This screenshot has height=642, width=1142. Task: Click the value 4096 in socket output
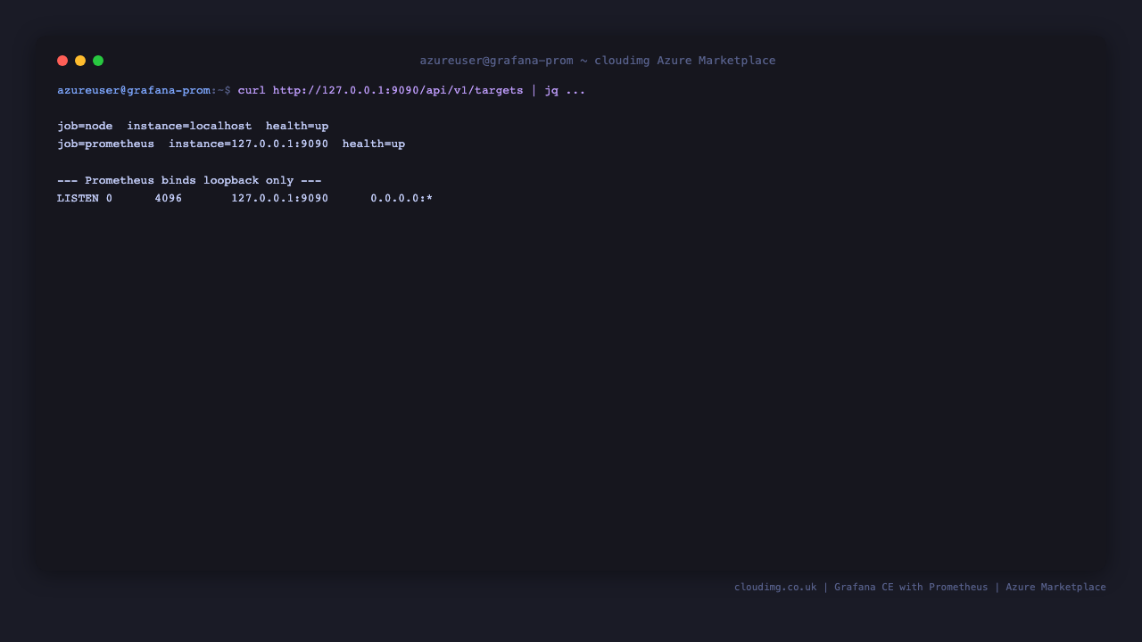coord(169,198)
